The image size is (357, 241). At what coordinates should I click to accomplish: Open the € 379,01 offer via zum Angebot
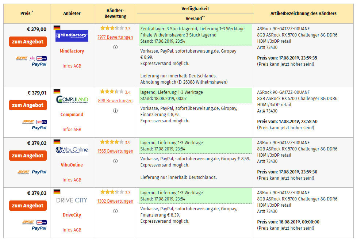(28, 105)
